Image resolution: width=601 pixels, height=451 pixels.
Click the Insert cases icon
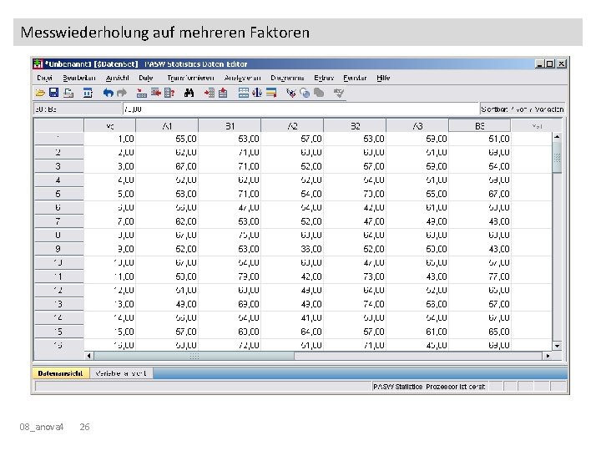210,93
